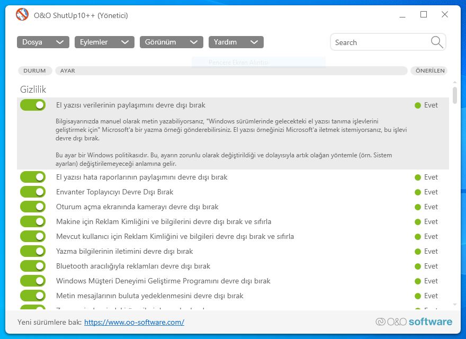Select Mevcut kullanıcı için Reklam Kimliğini text
Screen dimensions: 466x339
click(175, 237)
